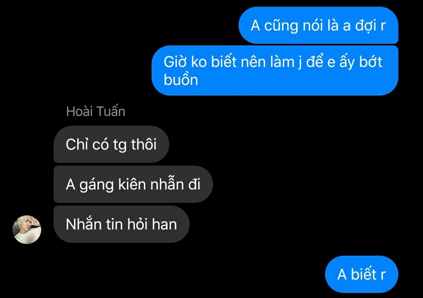Screen dimensions: 423x298
Task: Click the word "Giờ" in the long blue bubble
Action: click(x=175, y=62)
